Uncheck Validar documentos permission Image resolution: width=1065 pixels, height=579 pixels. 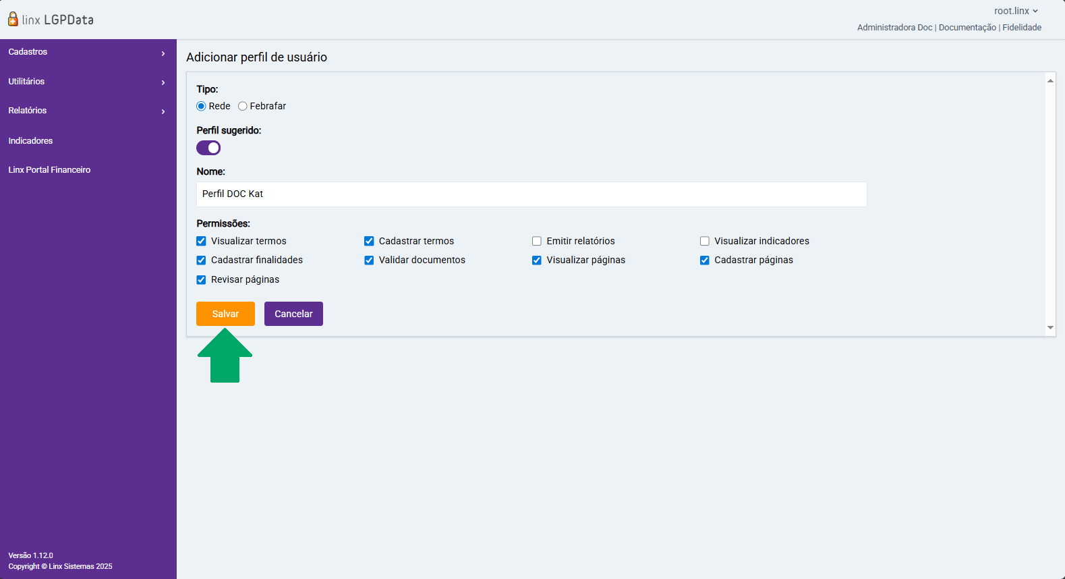pyautogui.click(x=369, y=260)
